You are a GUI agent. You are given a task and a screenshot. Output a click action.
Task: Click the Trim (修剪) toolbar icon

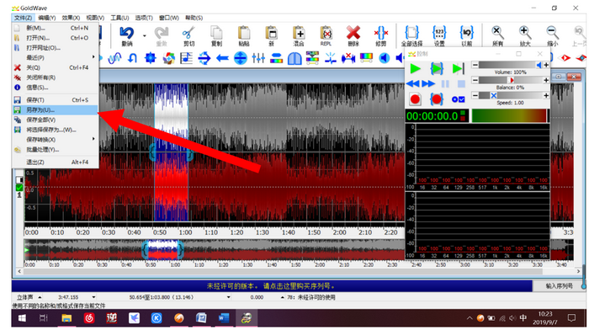[381, 33]
